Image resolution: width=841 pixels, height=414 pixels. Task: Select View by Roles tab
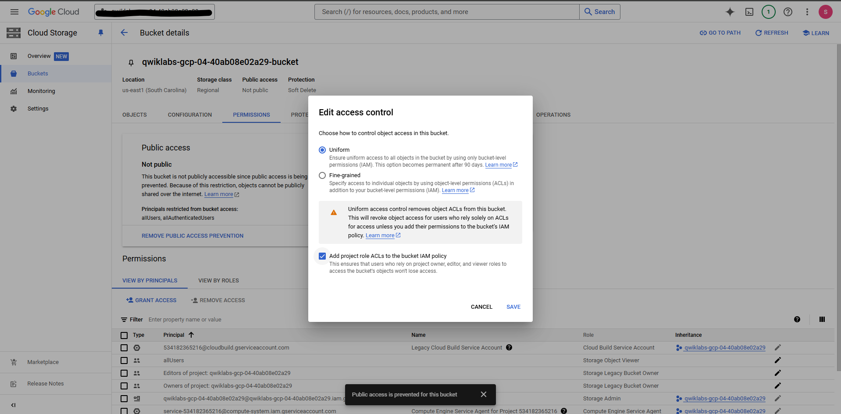click(x=218, y=281)
